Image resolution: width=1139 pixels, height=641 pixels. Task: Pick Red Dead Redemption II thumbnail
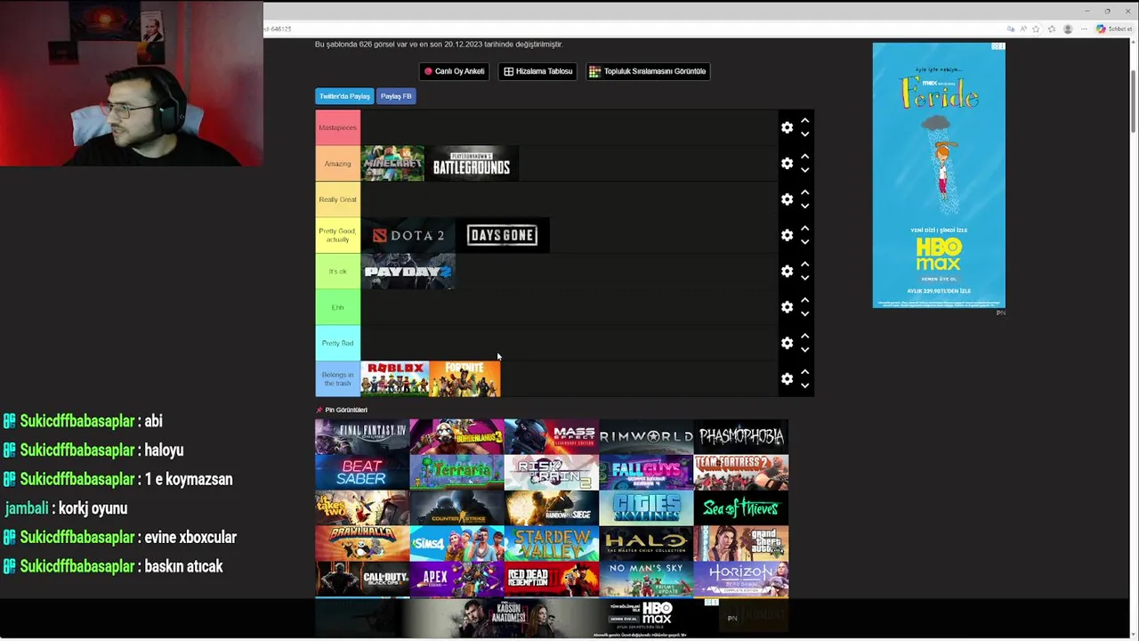552,580
